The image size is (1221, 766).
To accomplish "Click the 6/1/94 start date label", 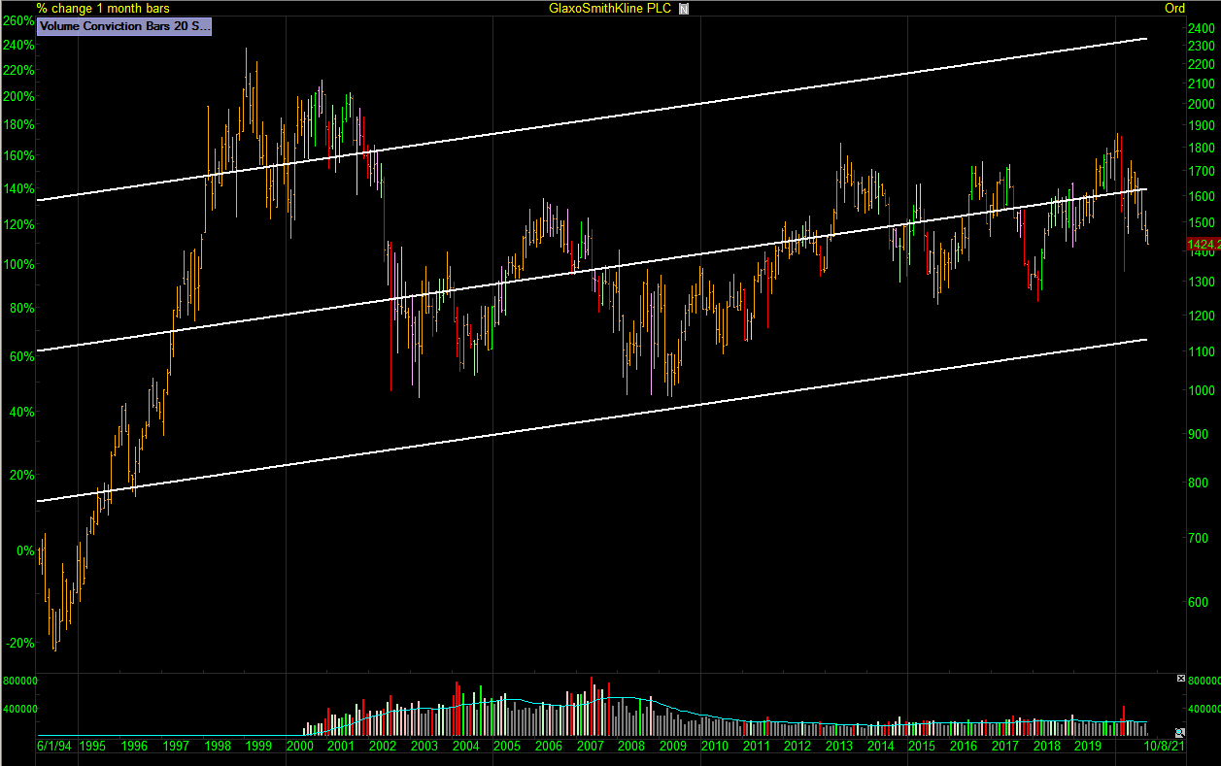I will [x=54, y=747].
